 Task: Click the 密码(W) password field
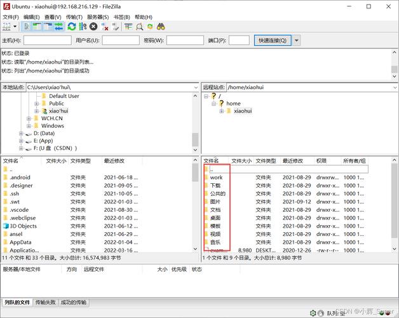pos(185,40)
